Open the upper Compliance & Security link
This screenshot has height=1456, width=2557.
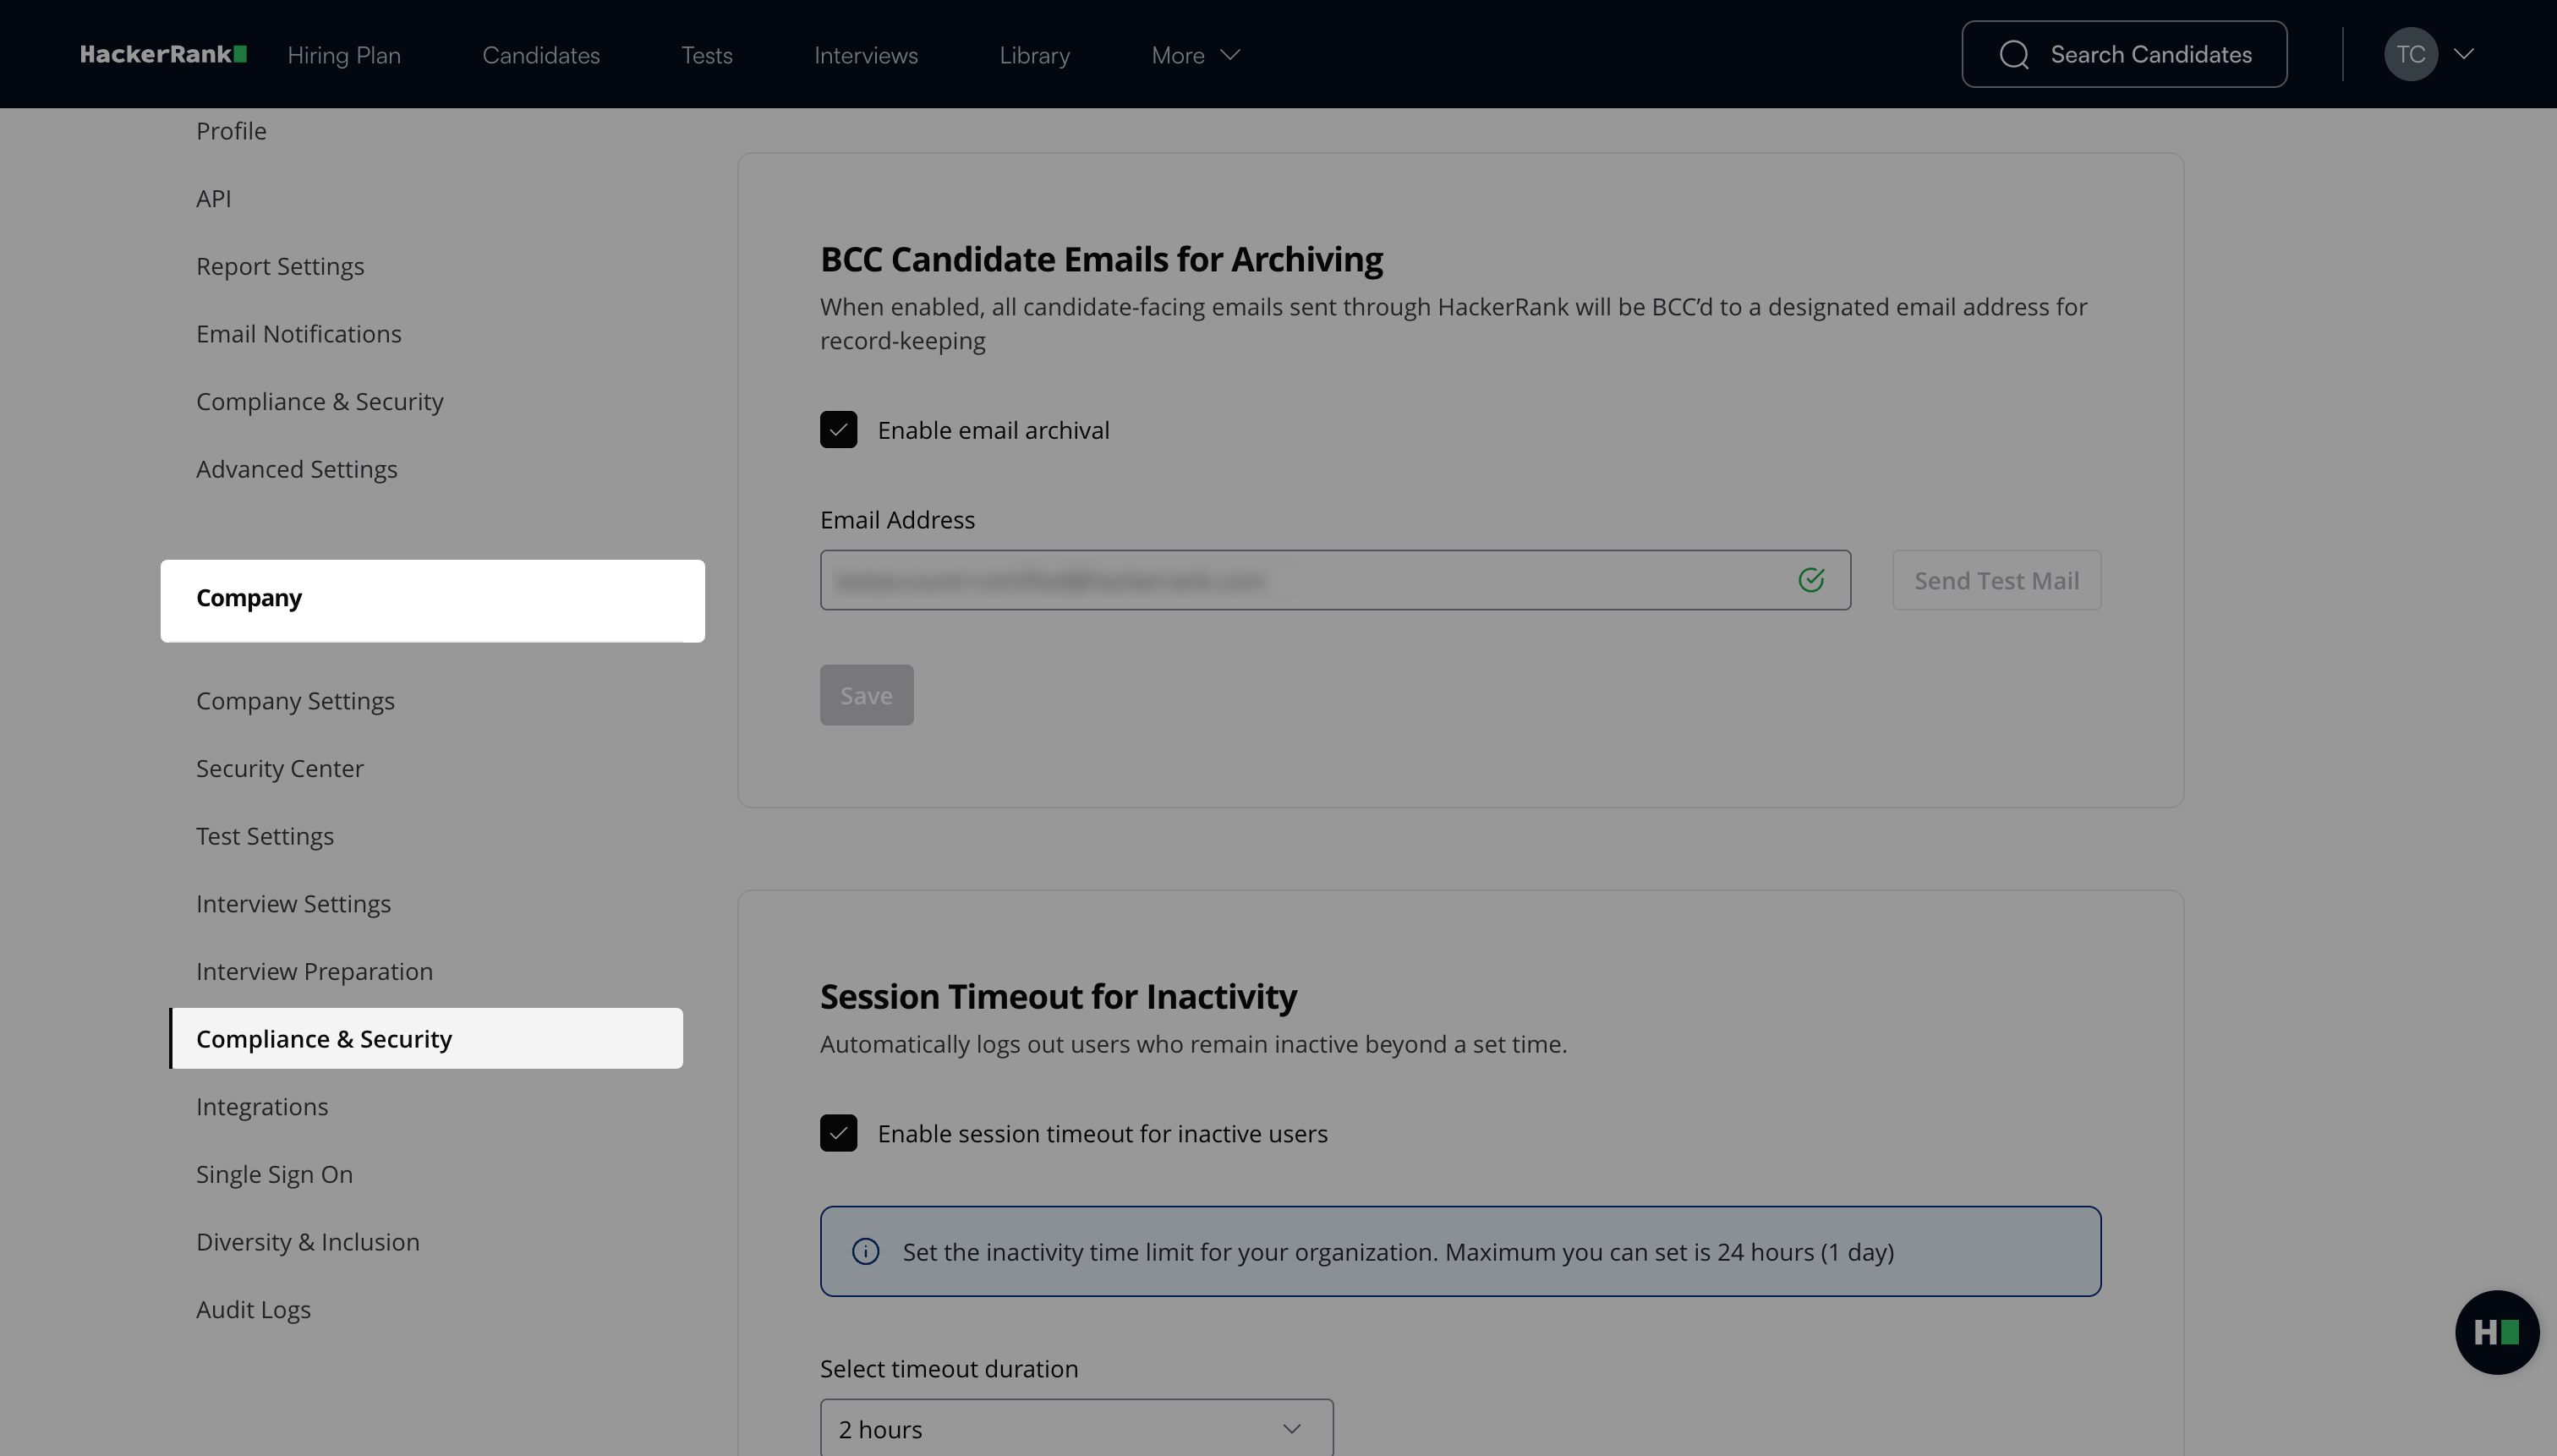click(x=319, y=401)
